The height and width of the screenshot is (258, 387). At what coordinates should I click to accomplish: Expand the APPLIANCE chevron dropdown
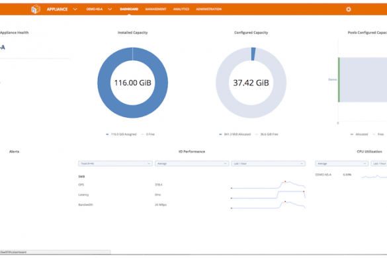(75, 9)
